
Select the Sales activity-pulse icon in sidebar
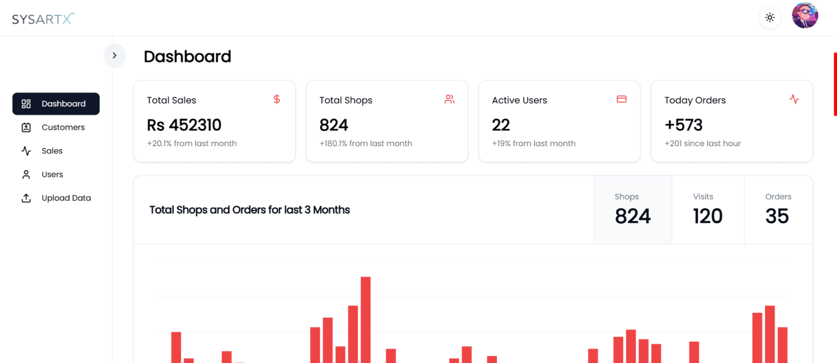coord(26,150)
